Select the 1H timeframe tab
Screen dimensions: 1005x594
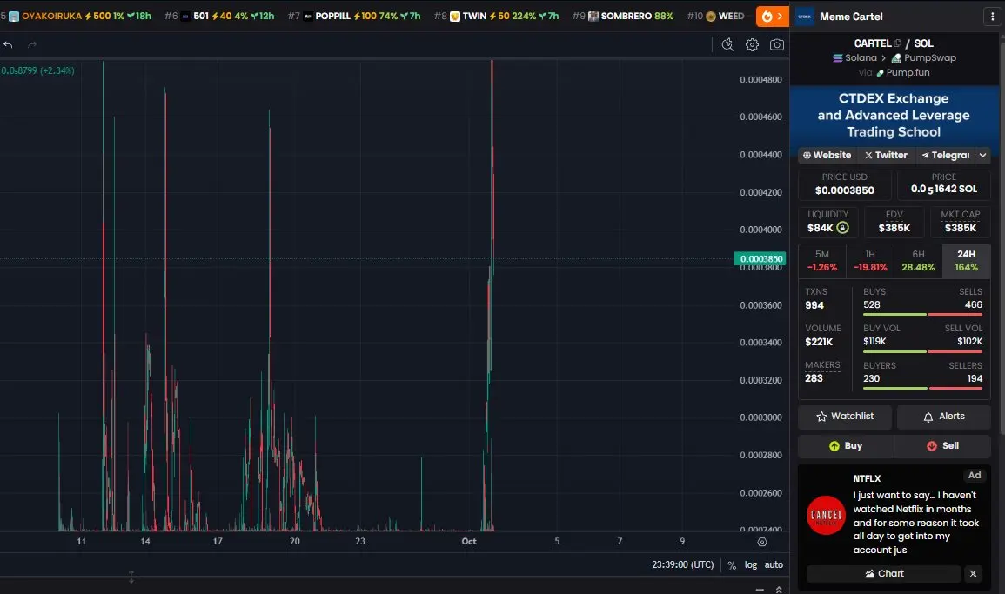coord(870,261)
